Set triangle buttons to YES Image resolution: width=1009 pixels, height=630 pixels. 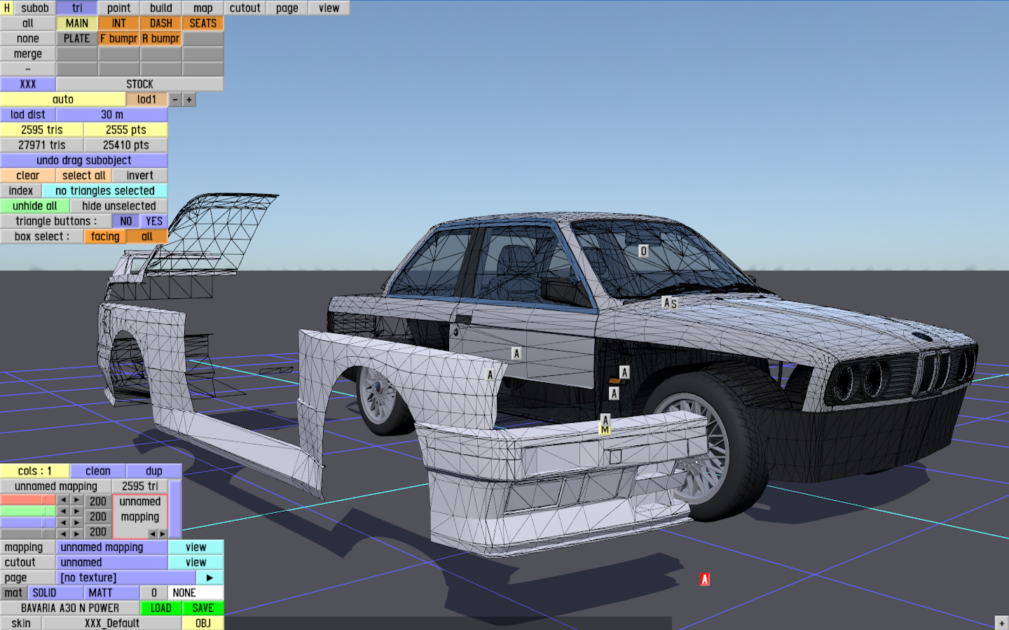154,221
